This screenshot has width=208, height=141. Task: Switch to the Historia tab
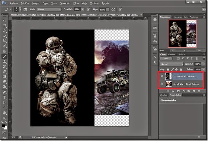pyautogui.click(x=182, y=54)
